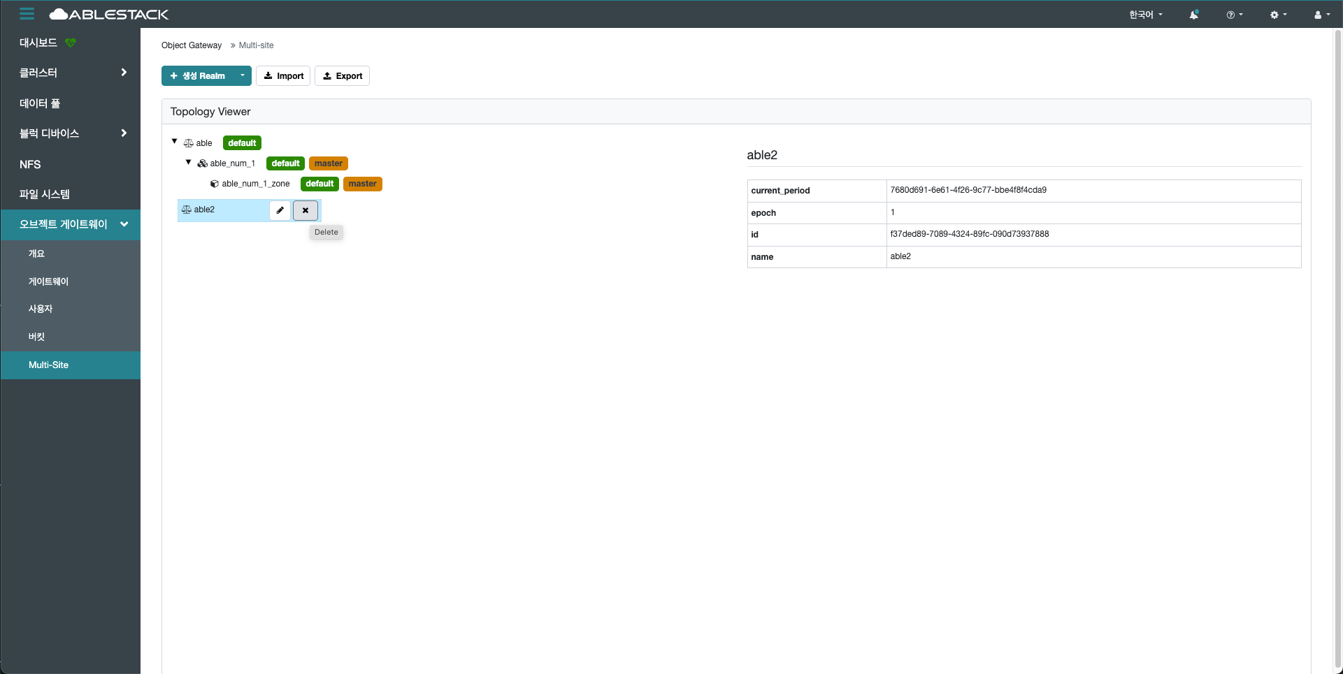Collapse the able realm tree node
The width and height of the screenshot is (1343, 674).
[x=175, y=142]
